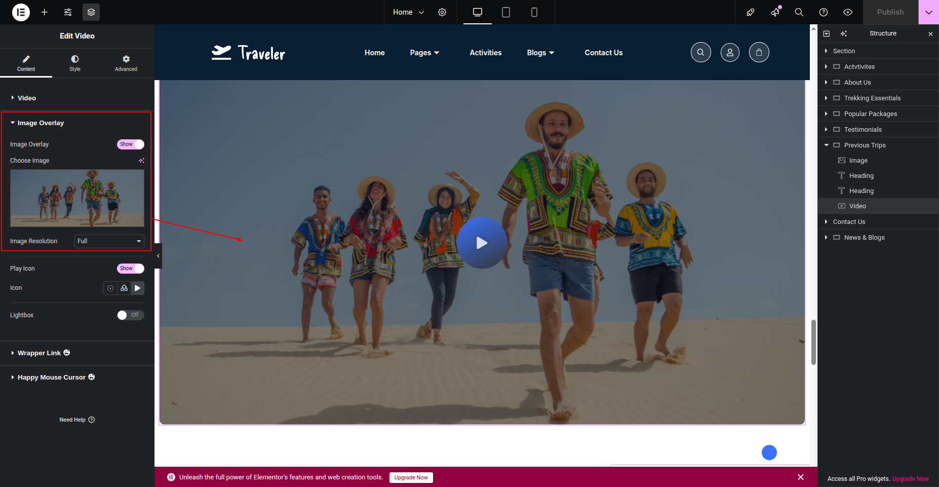Click the overlay image thumbnail

tap(77, 198)
